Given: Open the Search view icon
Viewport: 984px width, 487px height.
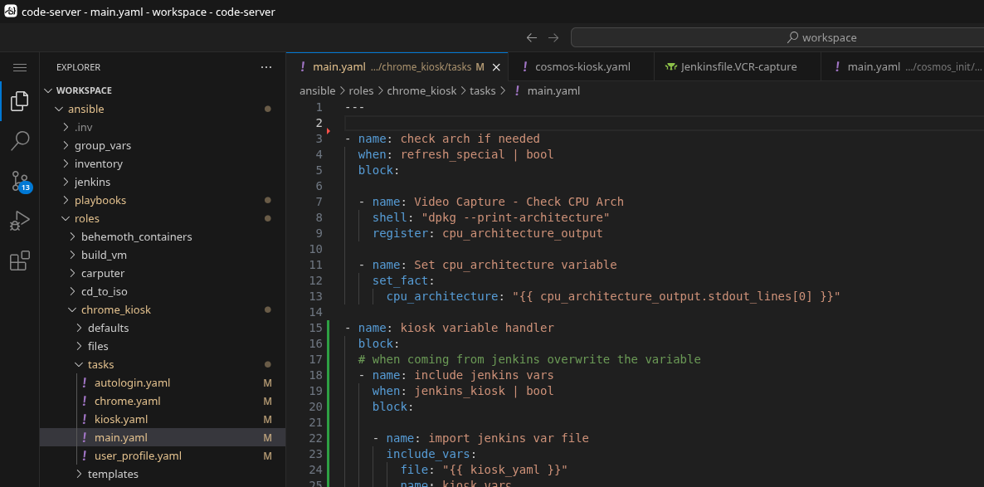Looking at the screenshot, I should 20,141.
